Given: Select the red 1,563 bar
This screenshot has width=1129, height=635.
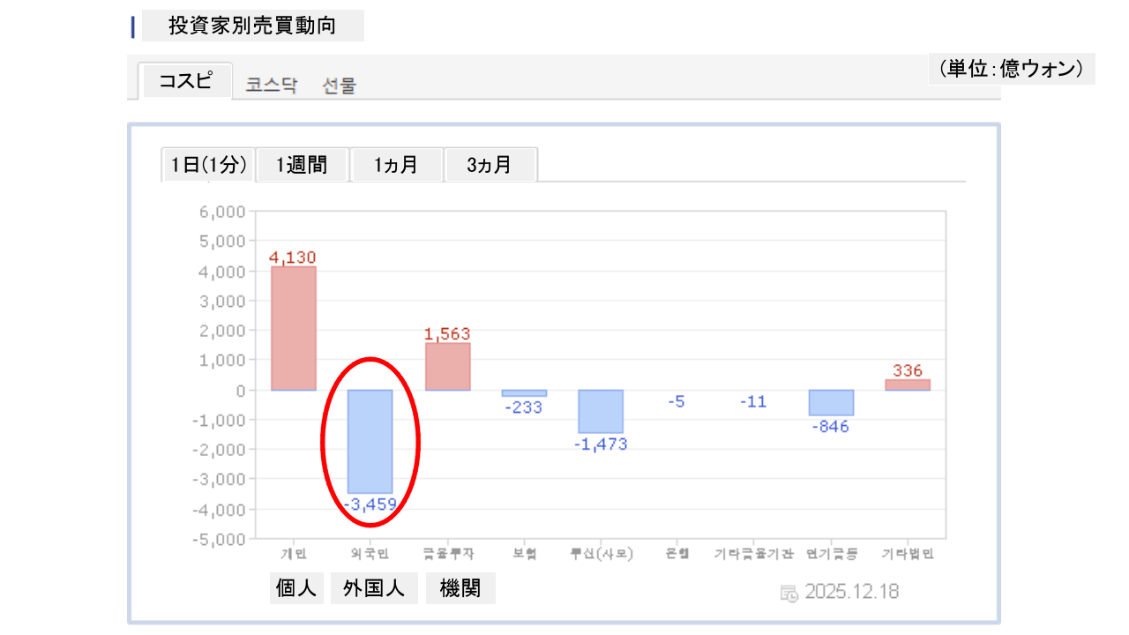Looking at the screenshot, I should [x=447, y=366].
